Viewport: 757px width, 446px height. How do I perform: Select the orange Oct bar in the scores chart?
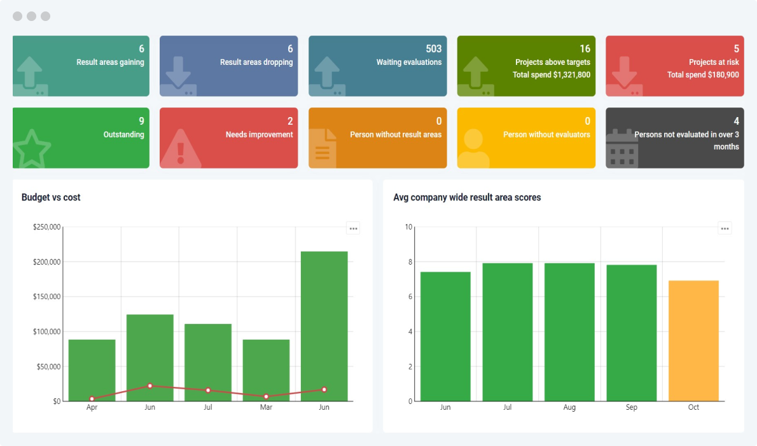coord(693,340)
